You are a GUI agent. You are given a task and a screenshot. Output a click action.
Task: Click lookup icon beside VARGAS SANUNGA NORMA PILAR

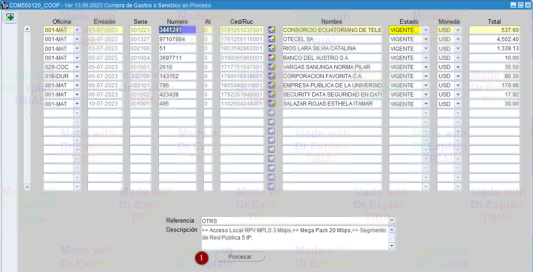272,67
